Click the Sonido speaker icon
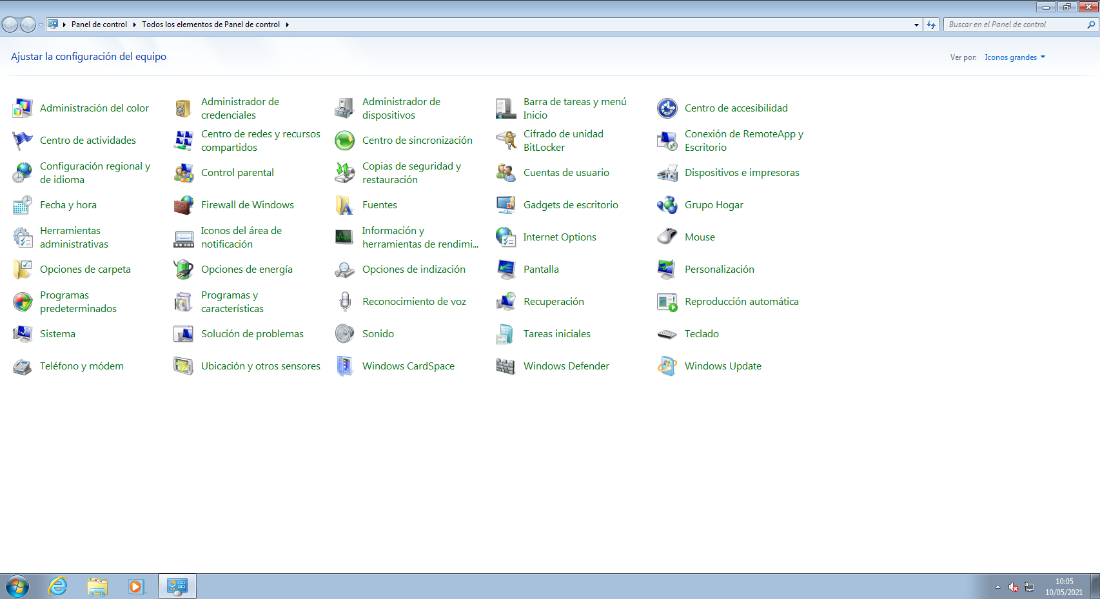The width and height of the screenshot is (1100, 599). [x=345, y=334]
